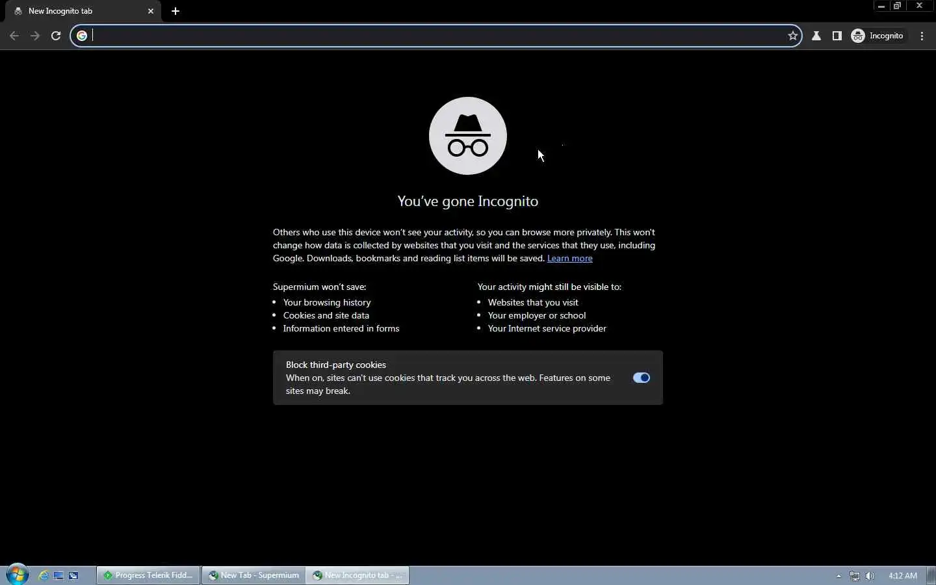Open a new tab with the plus button
The width and height of the screenshot is (936, 585).
click(175, 11)
